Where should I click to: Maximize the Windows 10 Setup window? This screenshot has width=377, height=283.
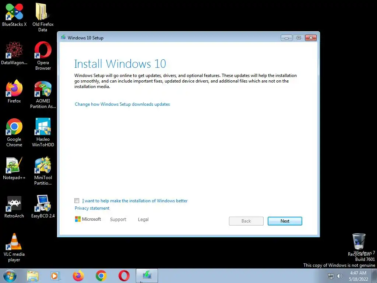coord(299,38)
